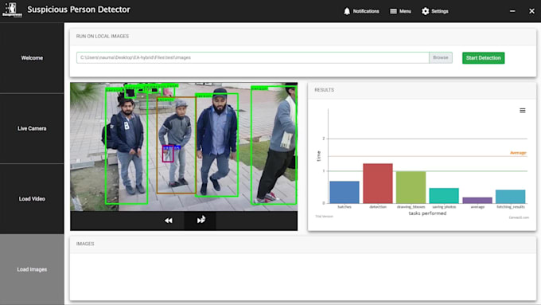Go to previous image with rewind icon

pyautogui.click(x=169, y=221)
